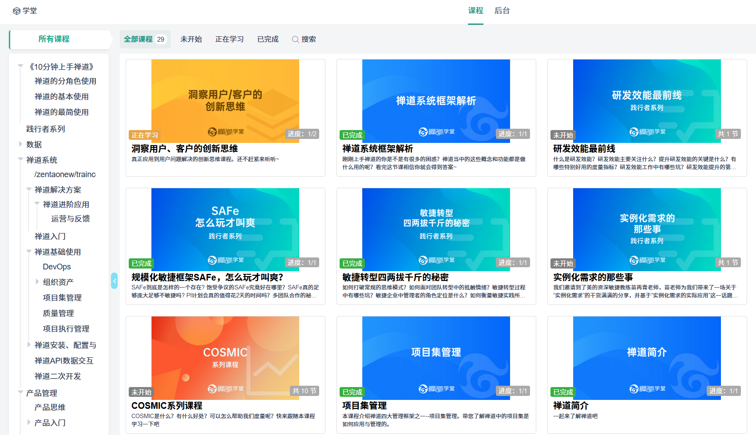Image resolution: width=756 pixels, height=435 pixels.
Task: Collapse the 《10分钟上手禅道》 tree node
Action: coord(20,67)
